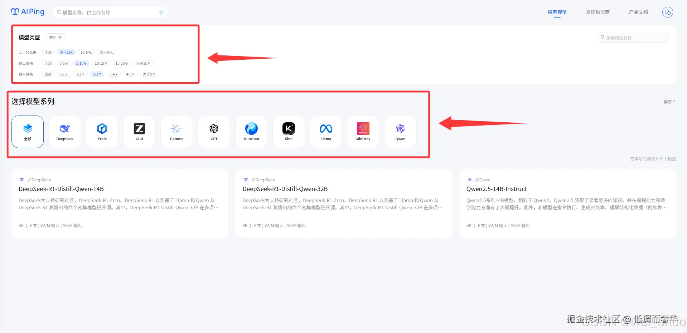
Task: Choose the Ernie model series tile
Action: point(102,132)
